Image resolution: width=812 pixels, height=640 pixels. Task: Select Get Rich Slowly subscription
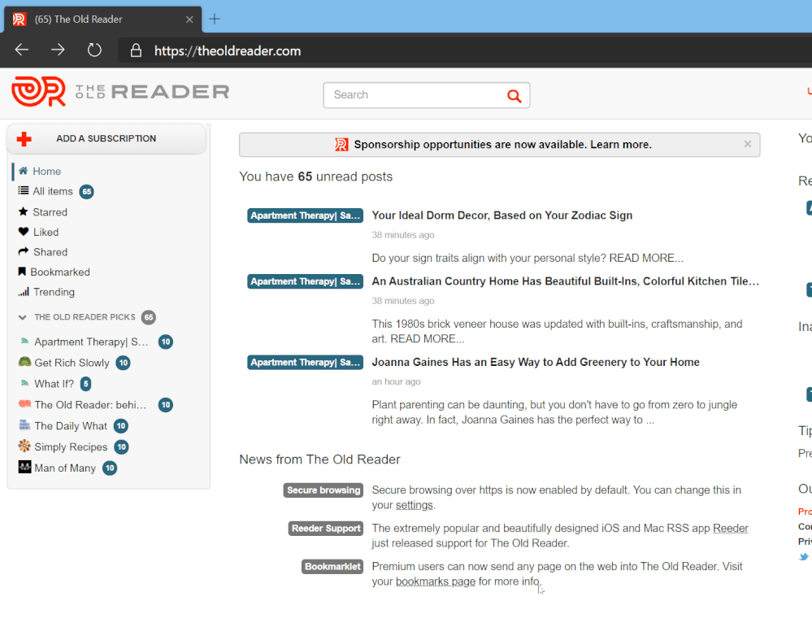72,363
